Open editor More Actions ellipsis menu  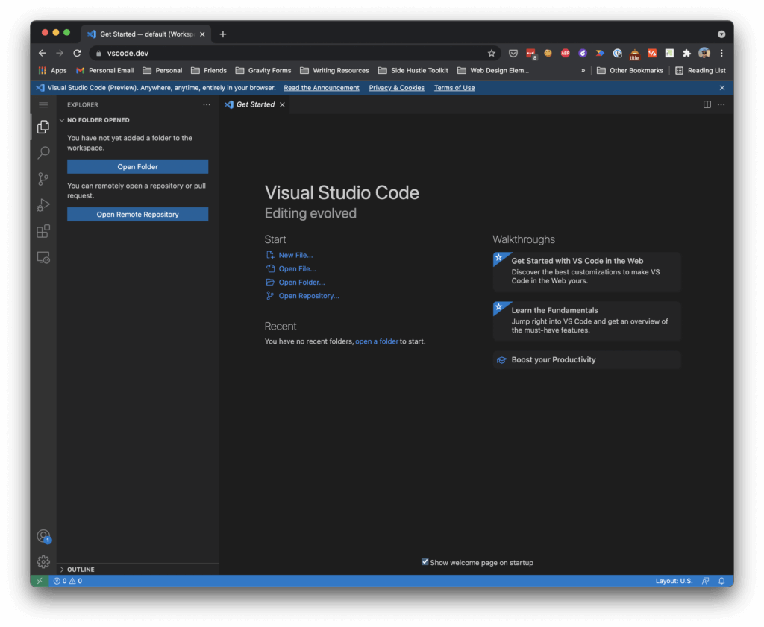[x=721, y=104]
